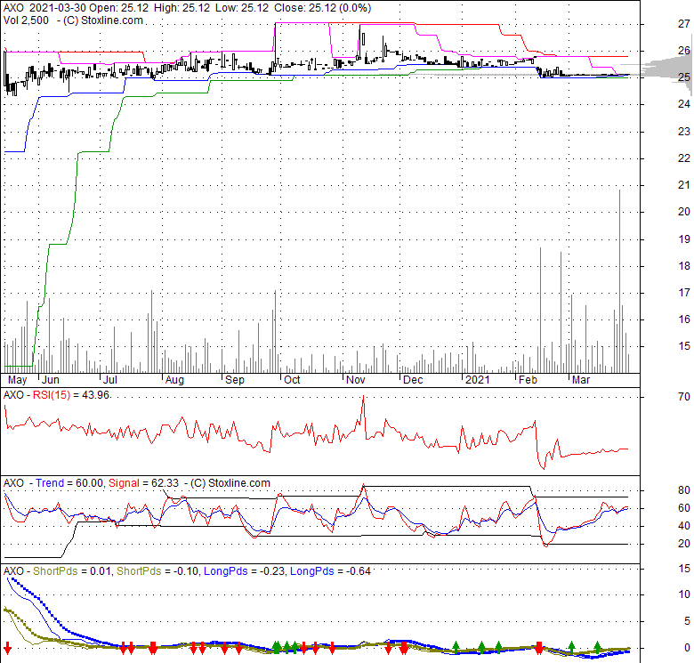Select the Open: 25.12 value
This screenshot has height=663, width=694.
coord(119,8)
